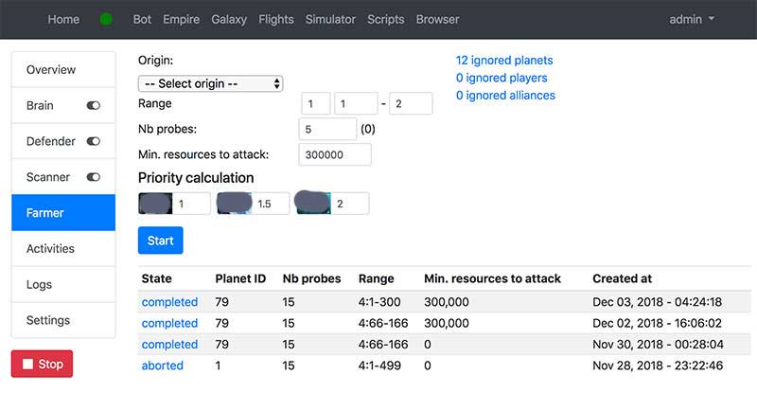Open the Galaxy menu in navbar
Screen dimensions: 757x393
[229, 20]
